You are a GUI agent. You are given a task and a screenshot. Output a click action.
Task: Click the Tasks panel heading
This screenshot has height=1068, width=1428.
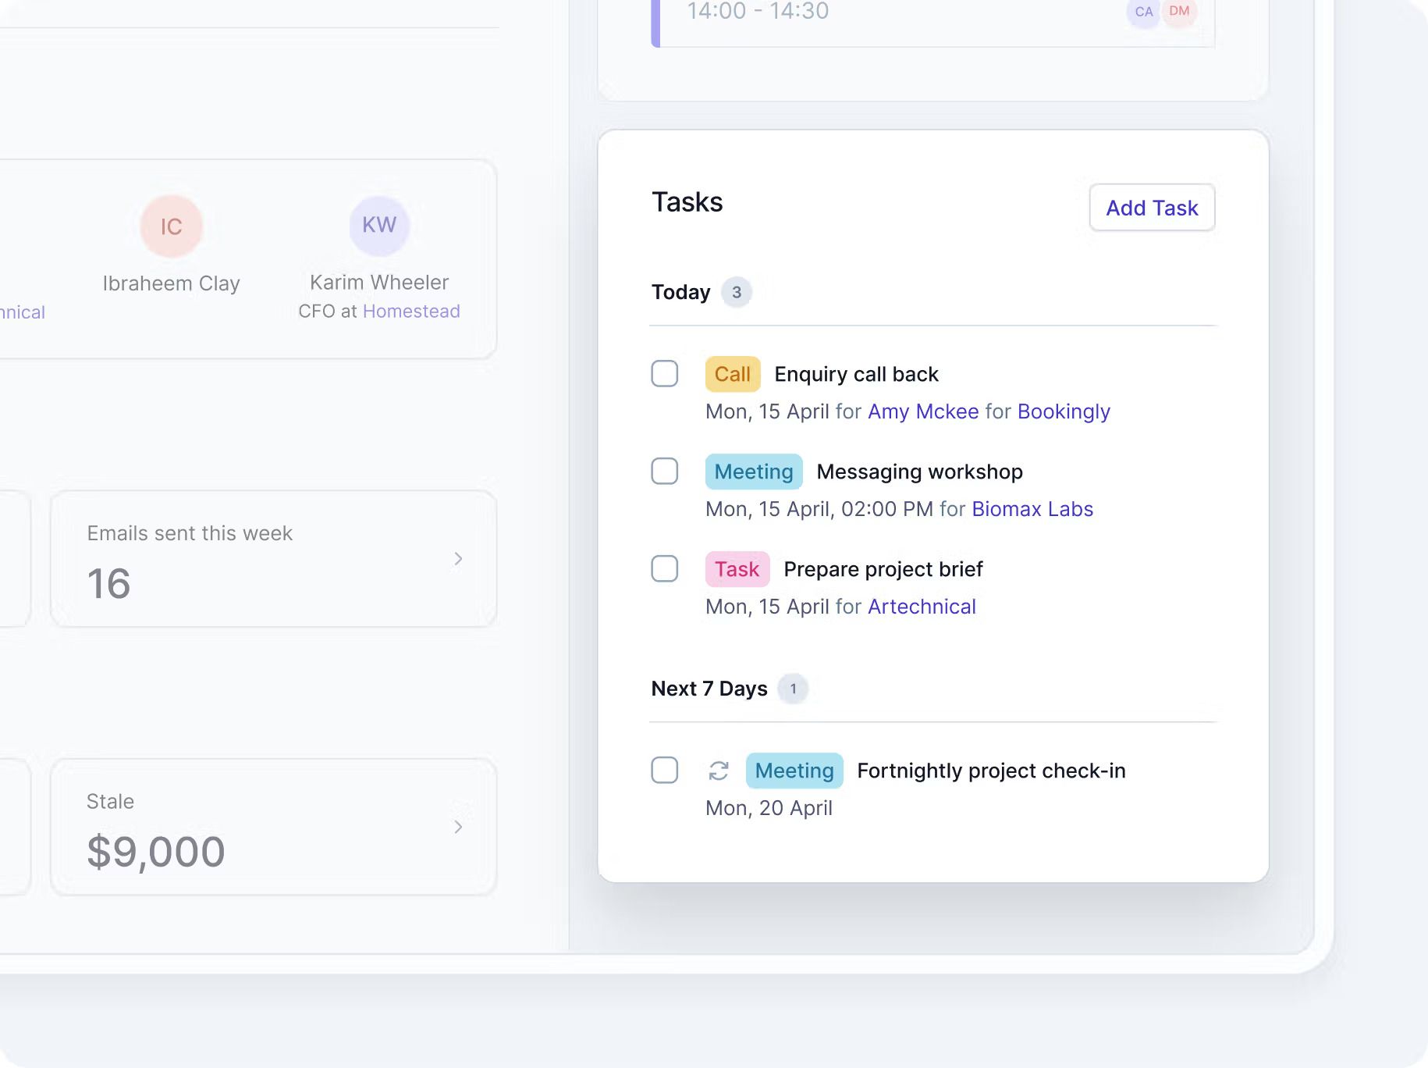(x=687, y=201)
